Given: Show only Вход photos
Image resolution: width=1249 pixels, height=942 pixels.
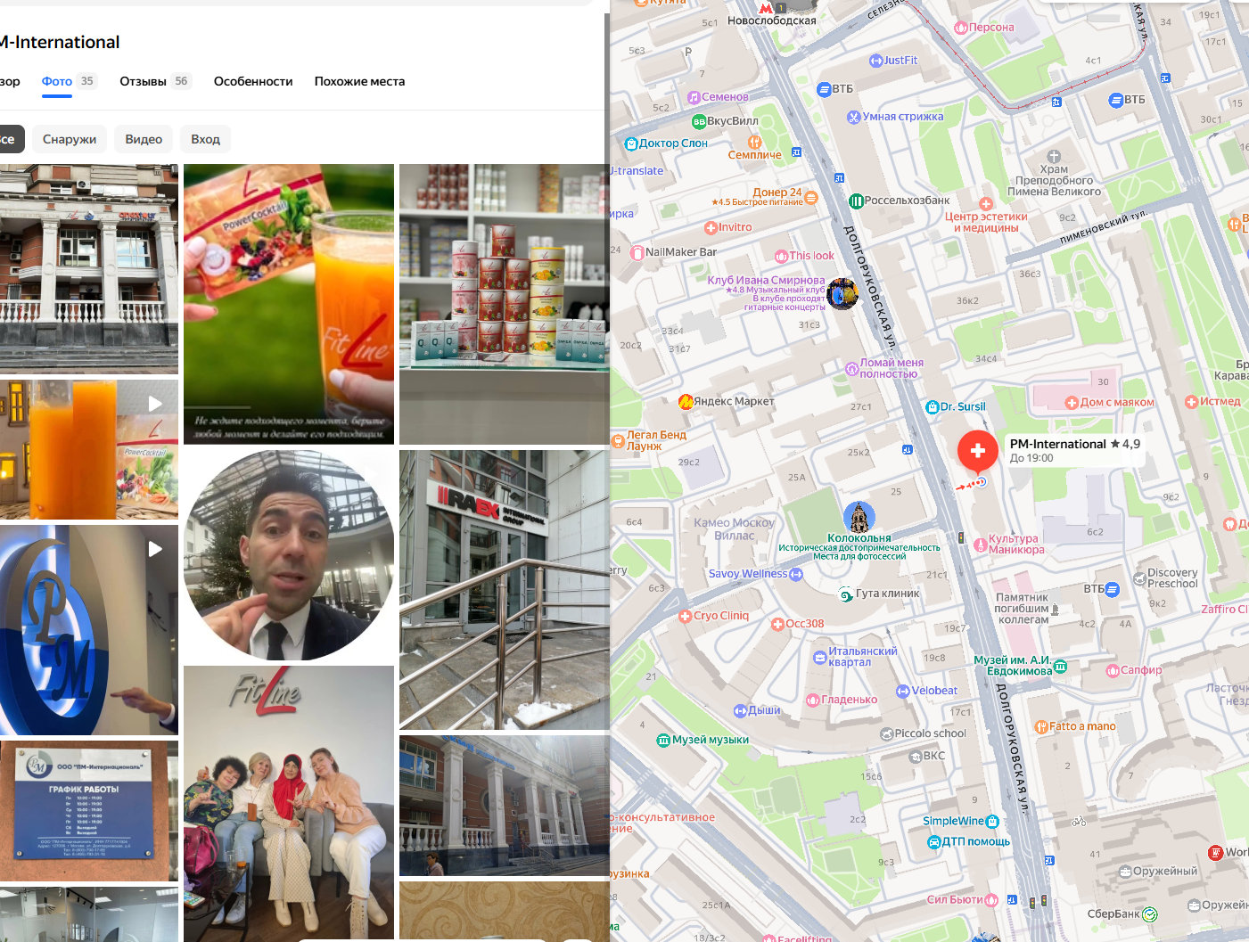Looking at the screenshot, I should pos(205,139).
